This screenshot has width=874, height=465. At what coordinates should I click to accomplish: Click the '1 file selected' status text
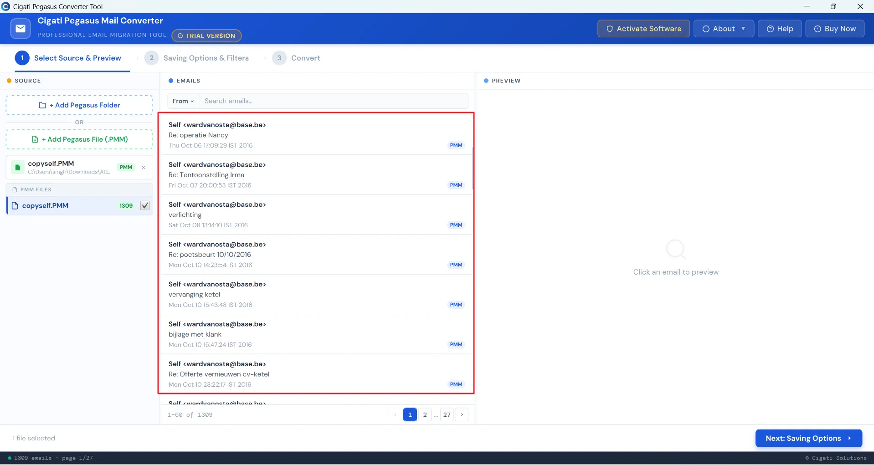(34, 438)
